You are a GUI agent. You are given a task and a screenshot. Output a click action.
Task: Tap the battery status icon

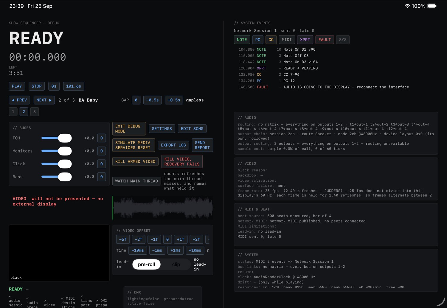(432, 6)
